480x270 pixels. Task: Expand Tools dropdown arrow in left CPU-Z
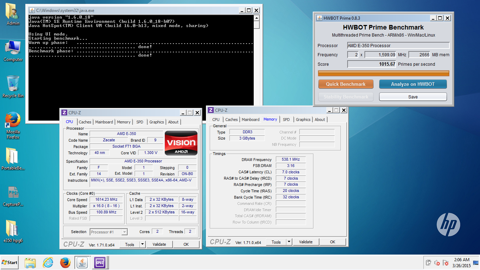click(x=142, y=244)
